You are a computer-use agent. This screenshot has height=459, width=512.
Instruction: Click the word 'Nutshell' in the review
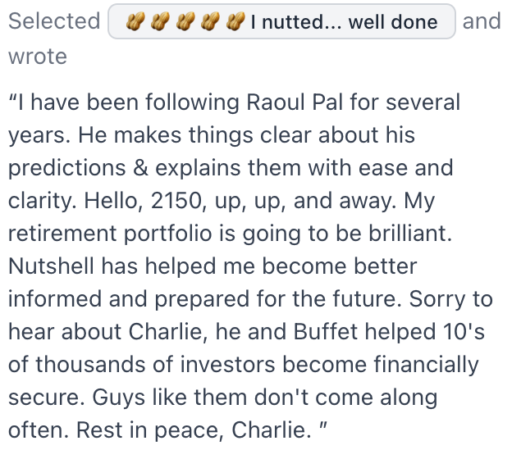51,266
